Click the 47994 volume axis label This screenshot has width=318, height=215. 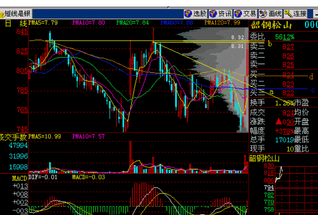[18, 145]
